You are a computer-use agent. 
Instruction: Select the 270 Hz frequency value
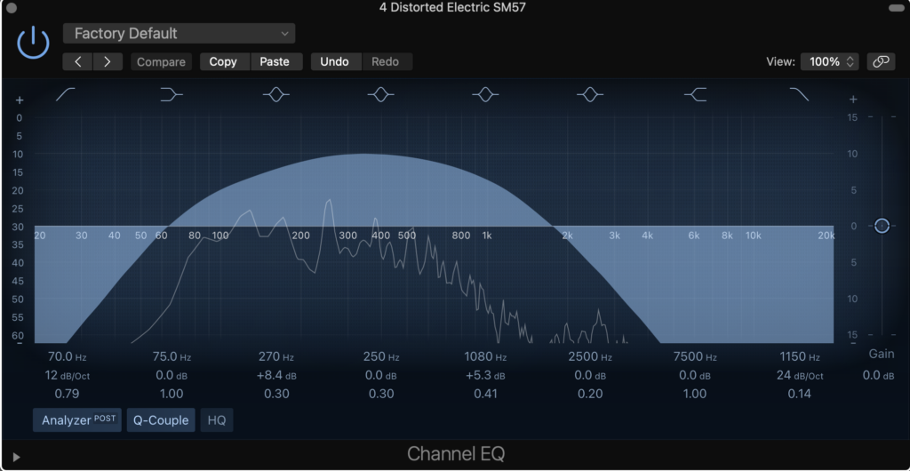276,356
